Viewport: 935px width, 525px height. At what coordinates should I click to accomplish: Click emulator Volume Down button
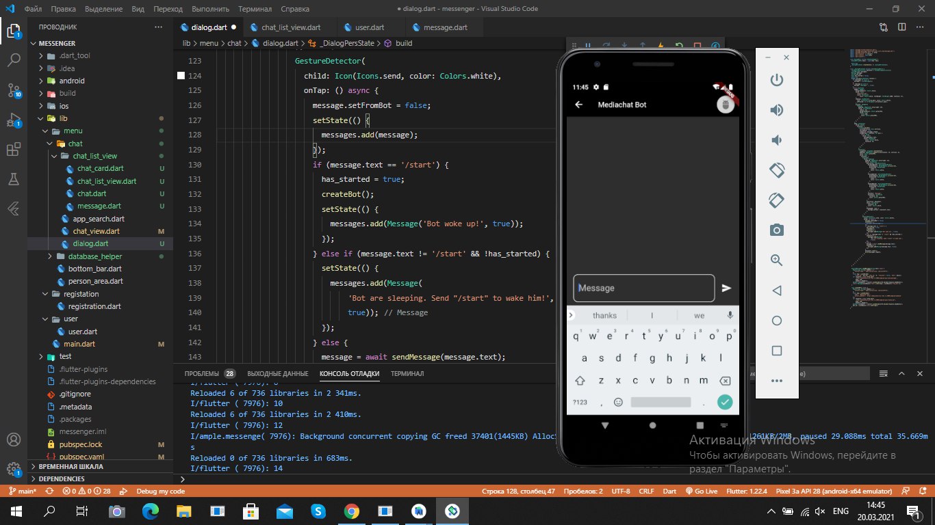tap(776, 140)
